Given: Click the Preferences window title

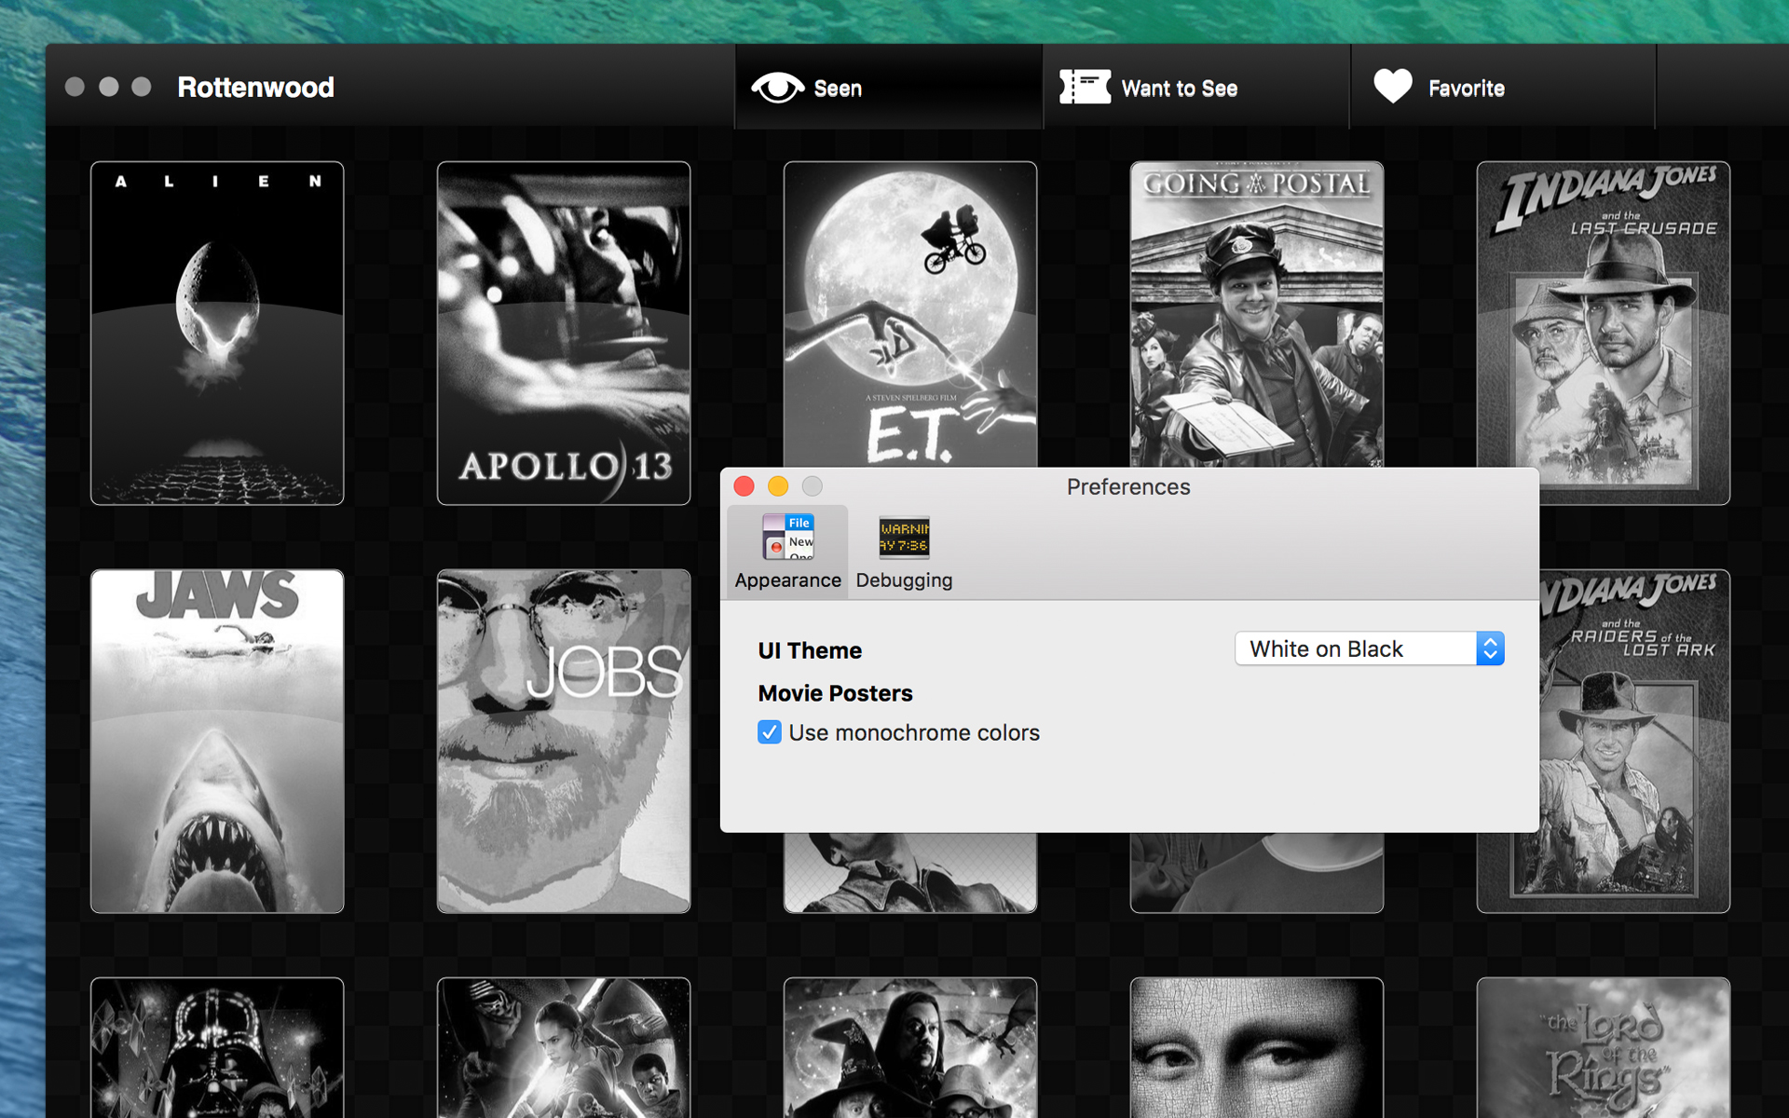Looking at the screenshot, I should 1128,486.
